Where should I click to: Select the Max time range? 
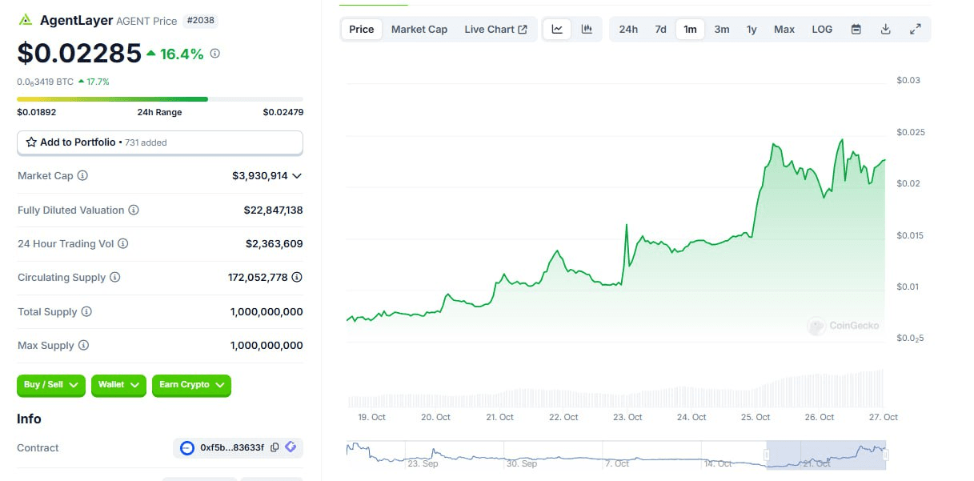coord(784,30)
